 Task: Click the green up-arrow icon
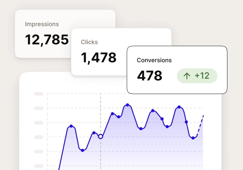[x=187, y=76]
